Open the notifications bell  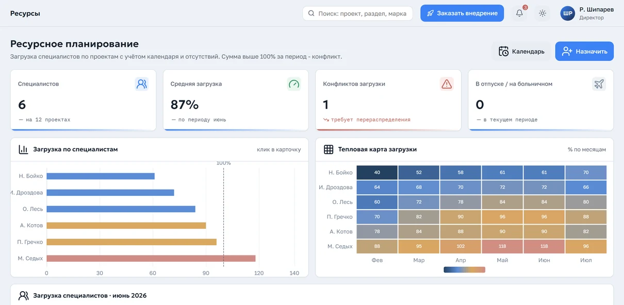coord(519,13)
